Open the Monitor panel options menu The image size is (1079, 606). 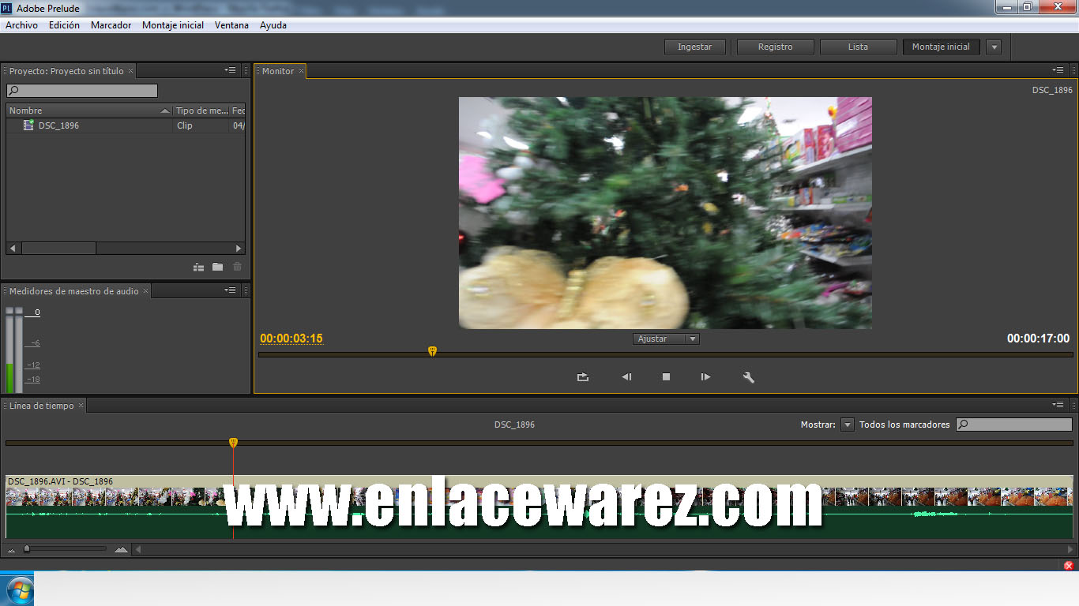(1058, 70)
